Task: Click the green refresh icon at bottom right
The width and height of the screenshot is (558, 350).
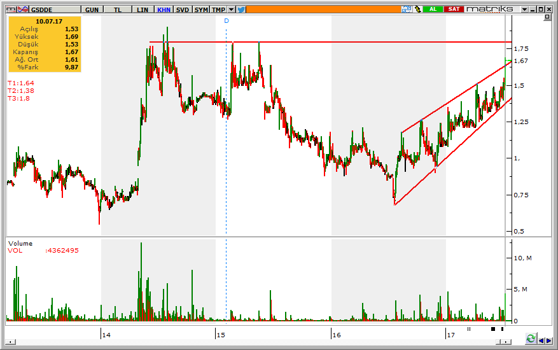Action: pyautogui.click(x=531, y=339)
